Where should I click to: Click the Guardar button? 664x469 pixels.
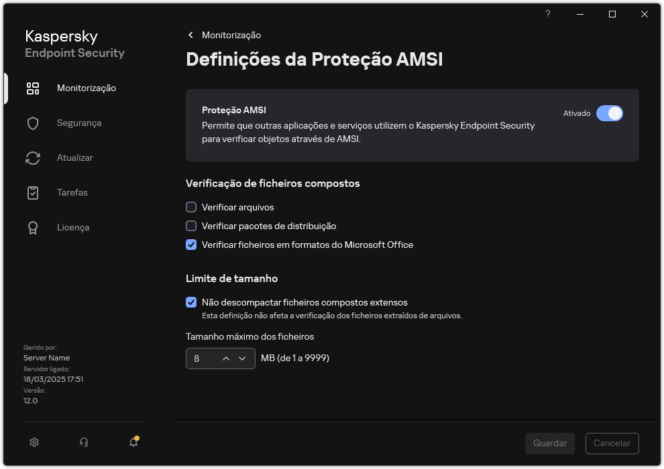pos(549,444)
